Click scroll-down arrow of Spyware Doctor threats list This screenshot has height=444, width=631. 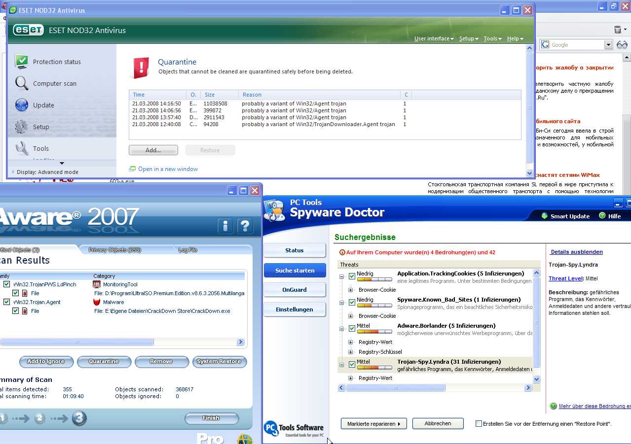(x=537, y=379)
